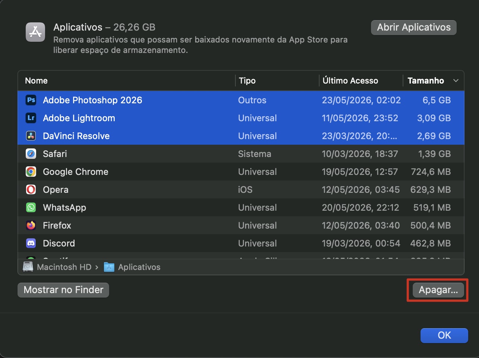
Task: Click the Safari compass icon
Action: 31,154
